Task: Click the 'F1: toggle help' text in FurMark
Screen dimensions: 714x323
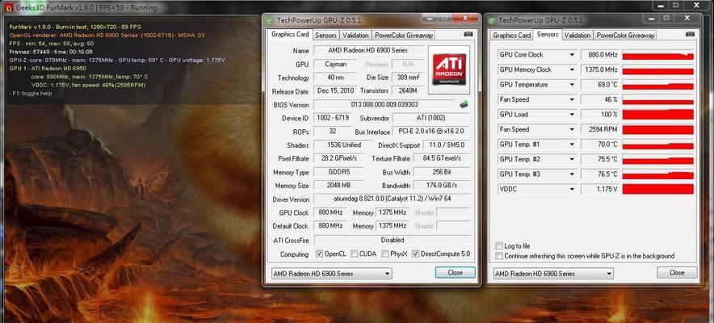Action: [x=31, y=93]
